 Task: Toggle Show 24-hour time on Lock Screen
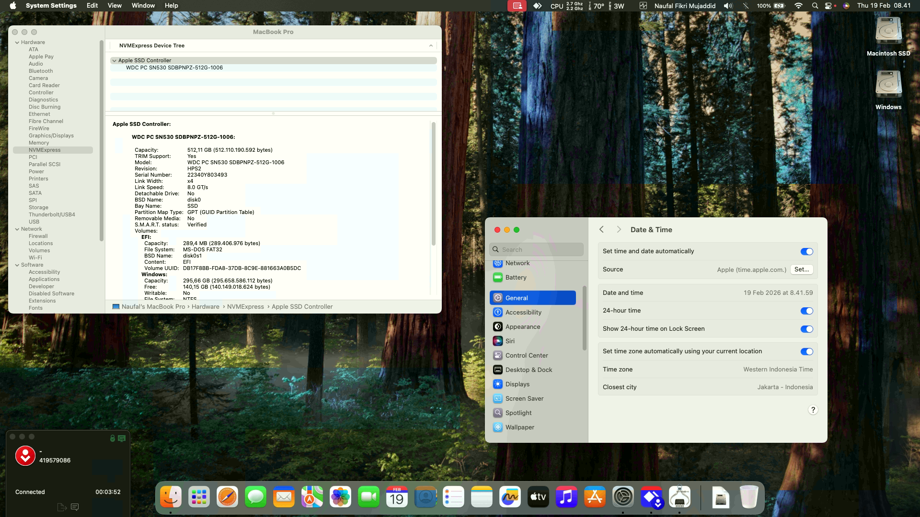click(x=806, y=329)
